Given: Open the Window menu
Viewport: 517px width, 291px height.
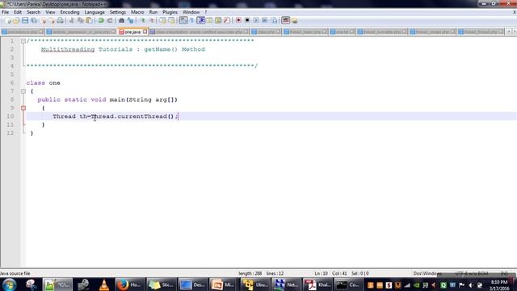Looking at the screenshot, I should (x=191, y=12).
